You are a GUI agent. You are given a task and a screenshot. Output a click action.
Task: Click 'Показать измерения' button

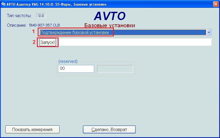(32, 129)
